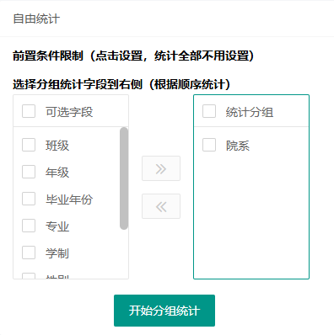This screenshot has height=335, width=334.
Task: Select the 年级 checkbox
Action: (29, 172)
